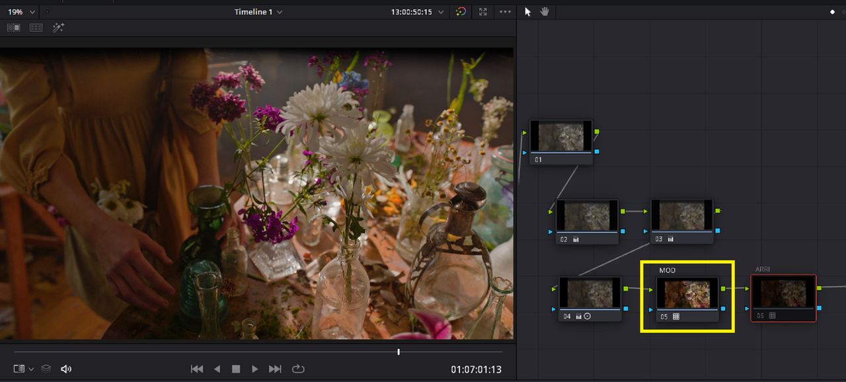
Task: Play the clip in reverse
Action: [217, 369]
